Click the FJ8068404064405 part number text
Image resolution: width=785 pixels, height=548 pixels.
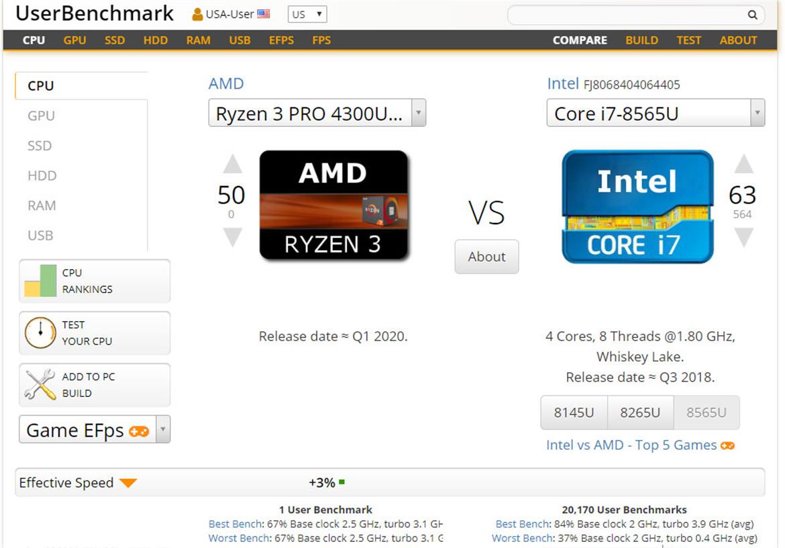632,85
